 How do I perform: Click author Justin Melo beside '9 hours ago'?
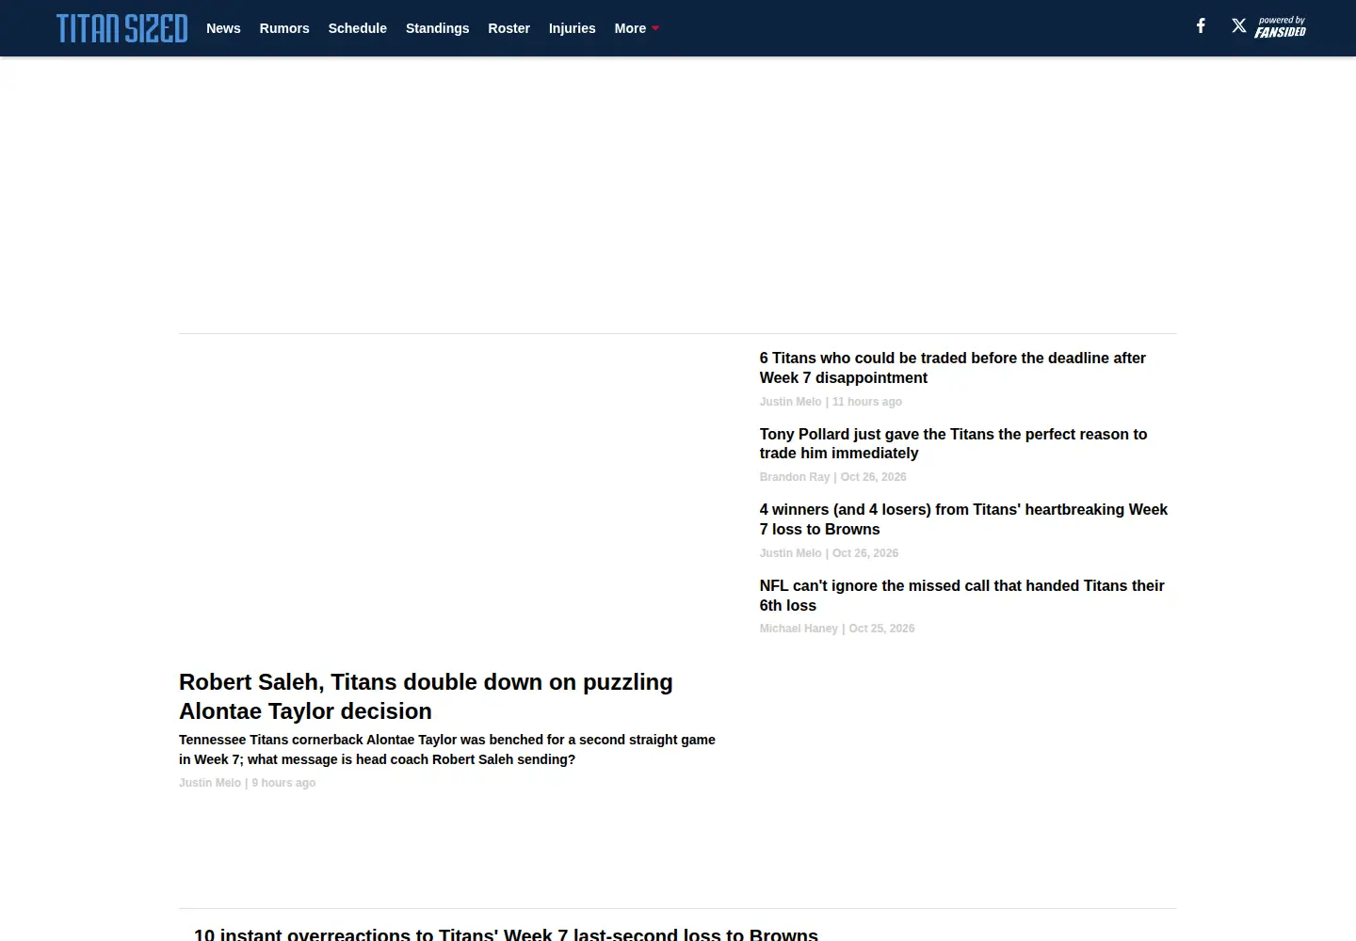(210, 783)
